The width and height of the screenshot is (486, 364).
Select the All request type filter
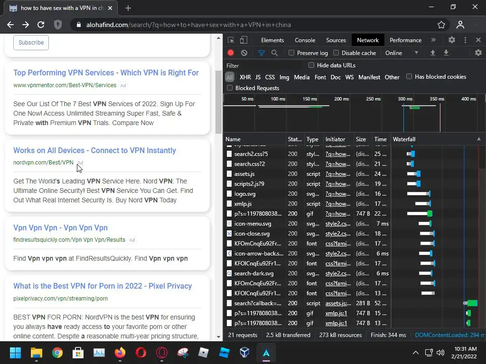(x=229, y=77)
